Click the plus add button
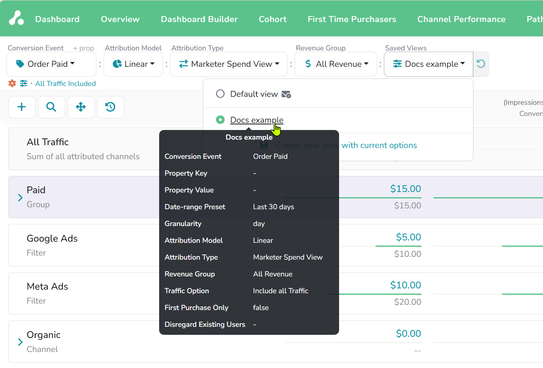543x368 pixels. 22,107
